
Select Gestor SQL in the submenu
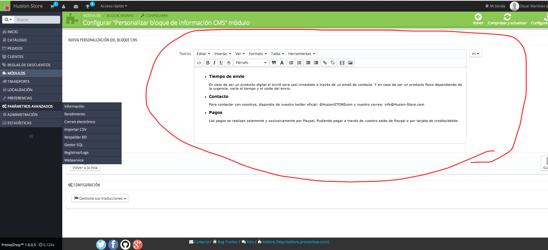tap(92, 145)
